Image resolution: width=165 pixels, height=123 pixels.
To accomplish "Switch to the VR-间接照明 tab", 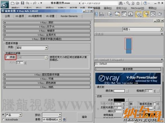I will (35, 16).
